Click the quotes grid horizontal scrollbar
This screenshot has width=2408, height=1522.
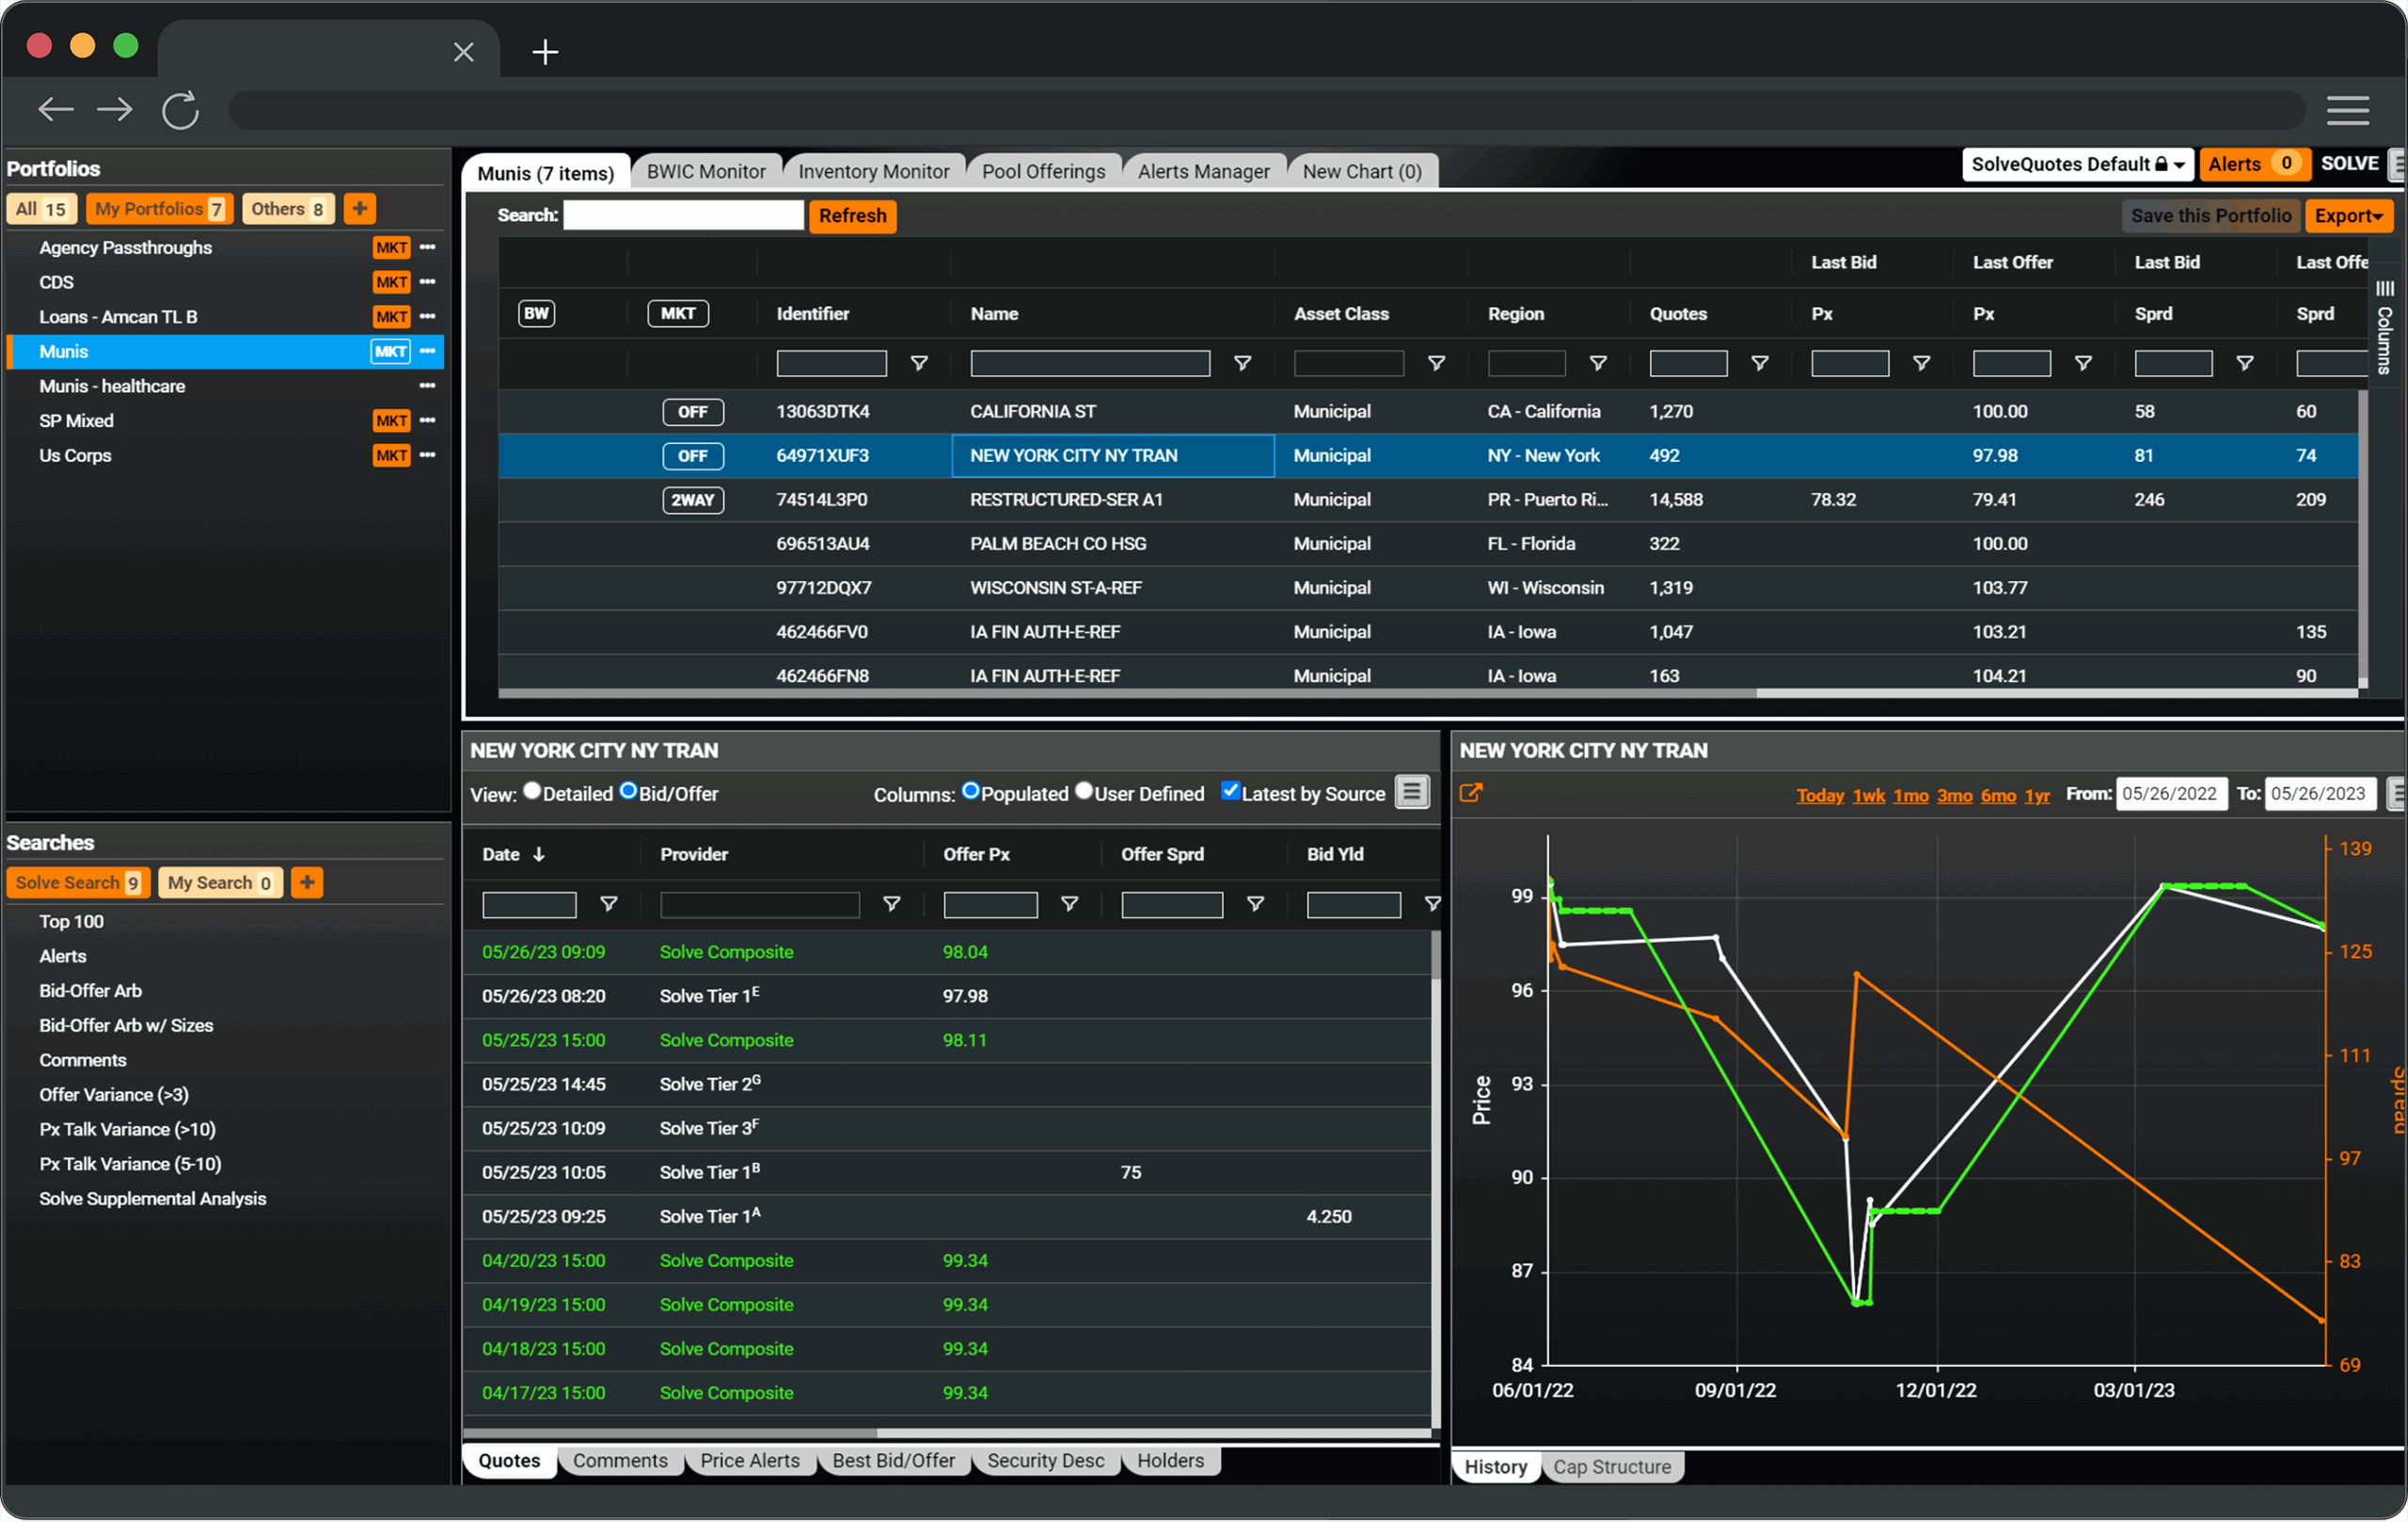(x=670, y=1432)
